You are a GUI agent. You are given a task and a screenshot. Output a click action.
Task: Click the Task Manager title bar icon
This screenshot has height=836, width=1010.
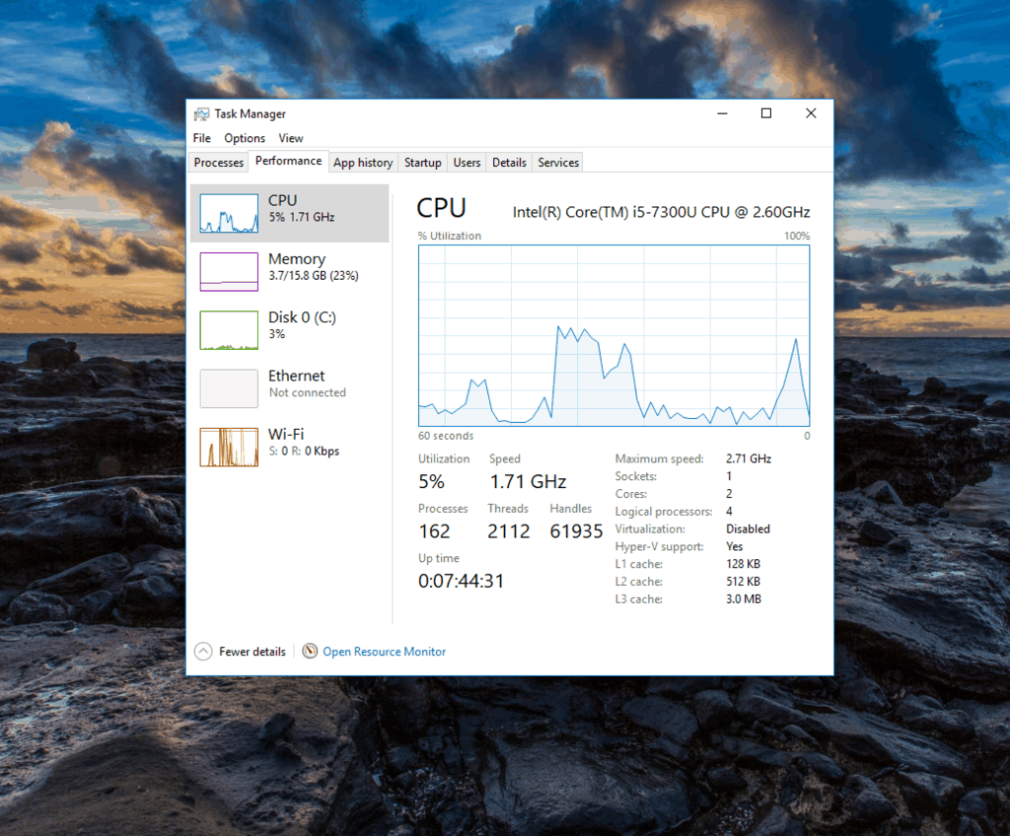pos(201,114)
